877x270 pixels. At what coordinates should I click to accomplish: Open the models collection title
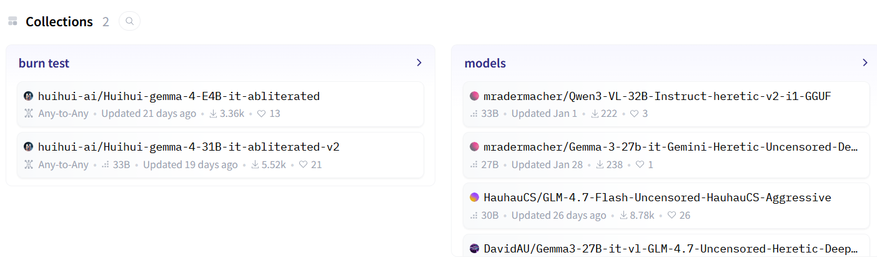(x=485, y=63)
